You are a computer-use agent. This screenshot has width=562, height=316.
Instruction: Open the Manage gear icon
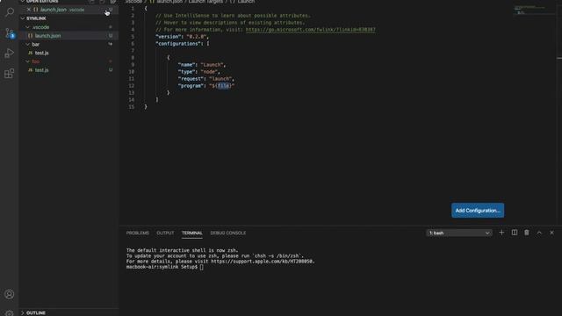click(x=10, y=313)
